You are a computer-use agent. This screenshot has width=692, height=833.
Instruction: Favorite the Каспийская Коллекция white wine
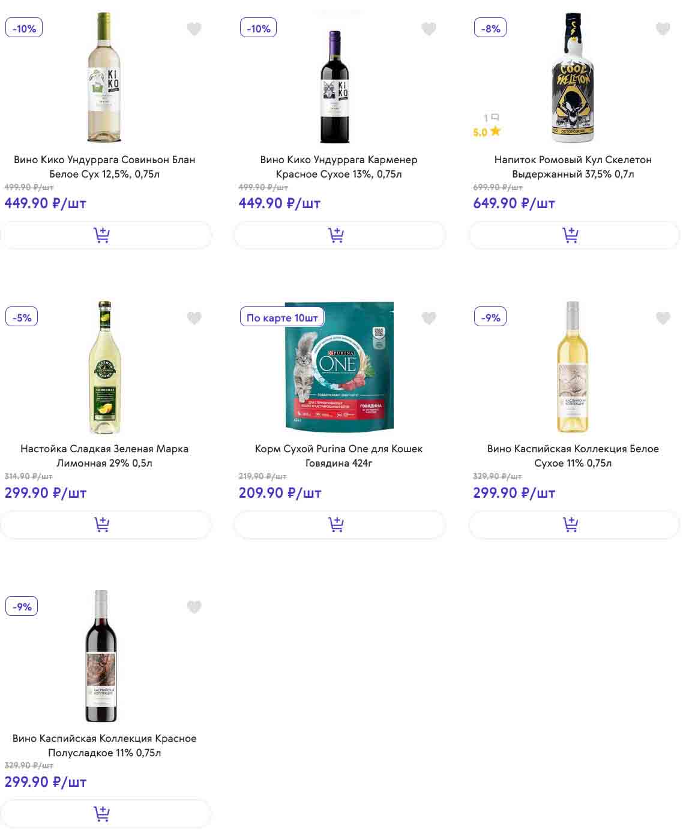(663, 318)
